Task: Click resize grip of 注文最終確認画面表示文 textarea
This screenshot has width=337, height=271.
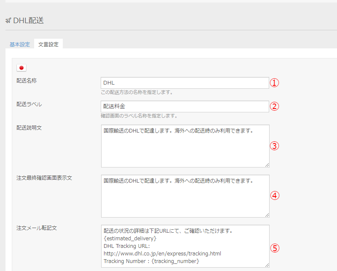Action: pos(267,215)
